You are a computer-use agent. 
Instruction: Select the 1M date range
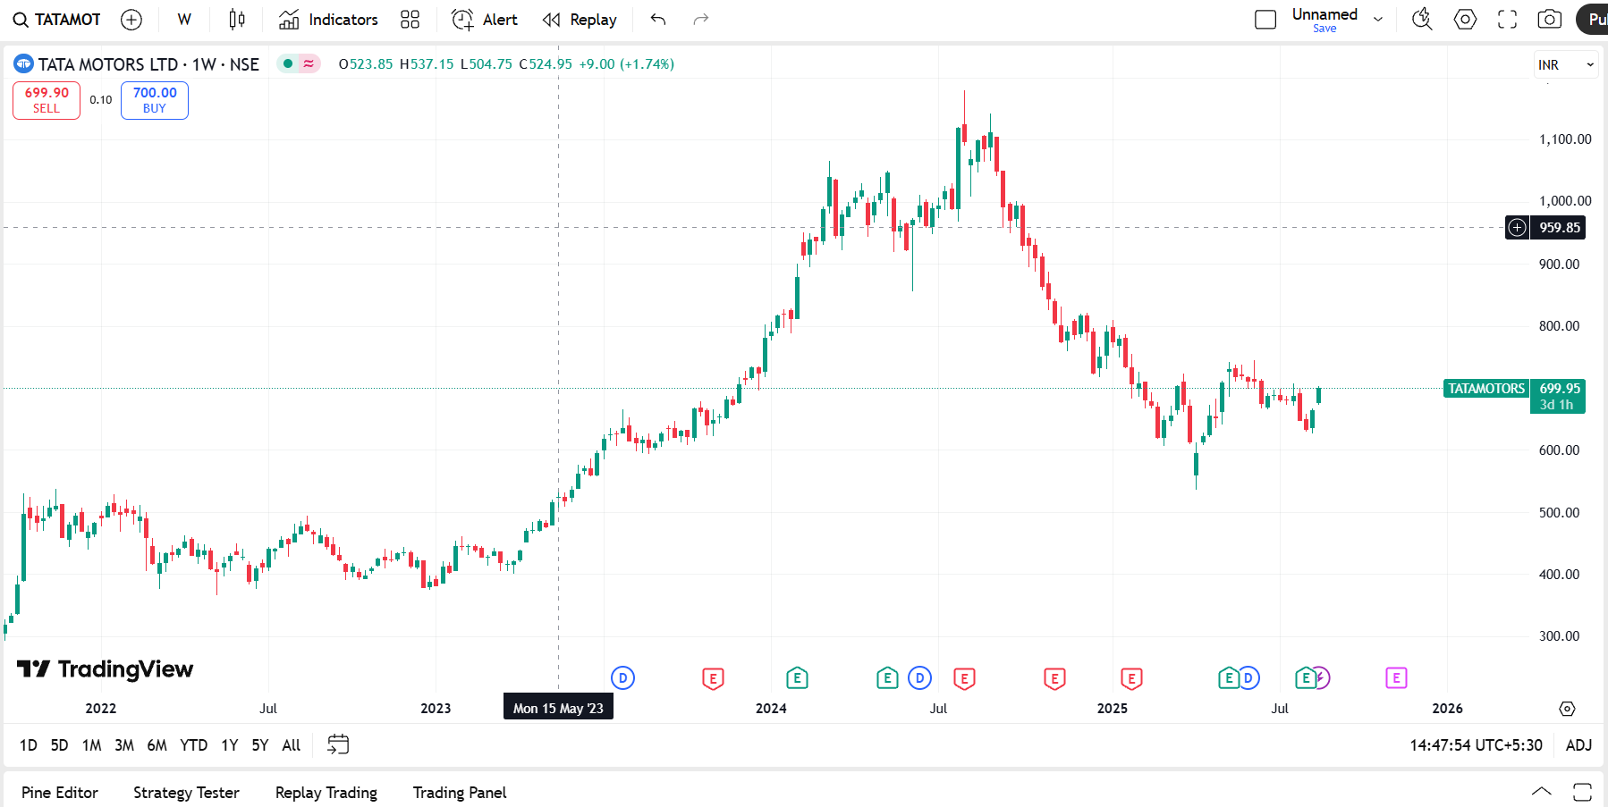coord(91,745)
